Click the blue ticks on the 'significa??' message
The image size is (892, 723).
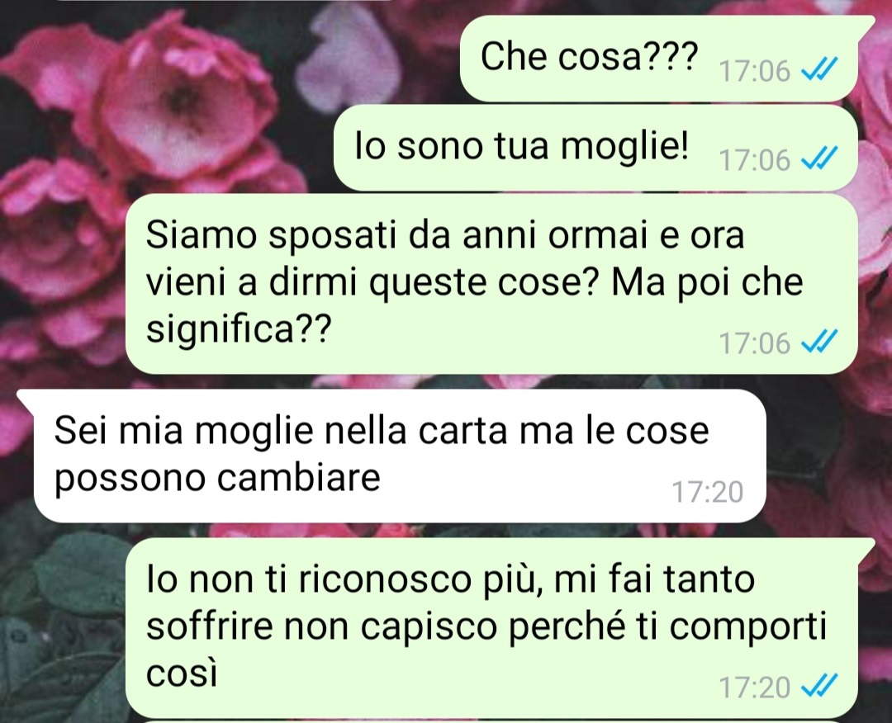[x=818, y=343]
